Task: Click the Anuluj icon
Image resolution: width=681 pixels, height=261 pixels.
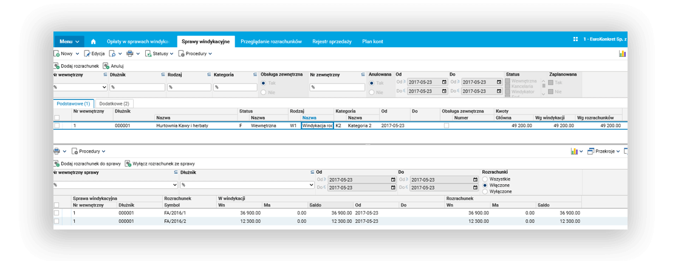Action: tap(106, 66)
